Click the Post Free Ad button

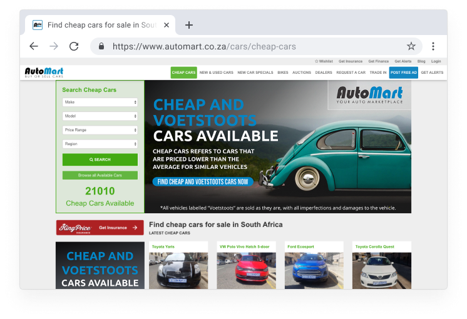point(404,73)
